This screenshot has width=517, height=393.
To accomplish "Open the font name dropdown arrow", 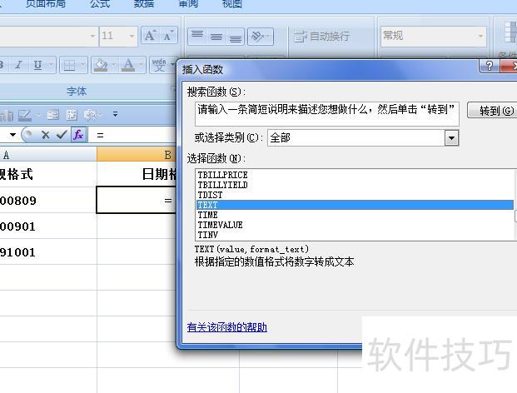I will coord(92,36).
